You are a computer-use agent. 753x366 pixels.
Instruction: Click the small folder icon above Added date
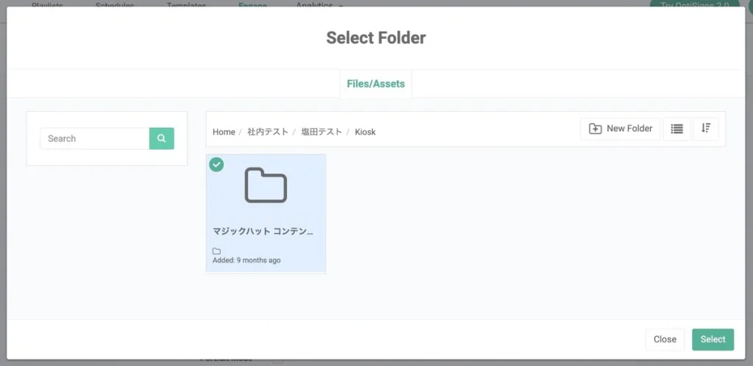[217, 251]
